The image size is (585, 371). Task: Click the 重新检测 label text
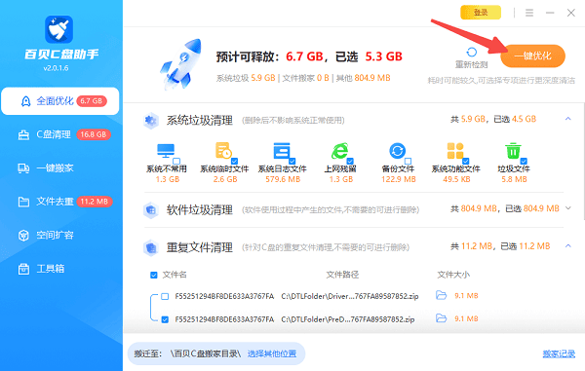tap(472, 65)
